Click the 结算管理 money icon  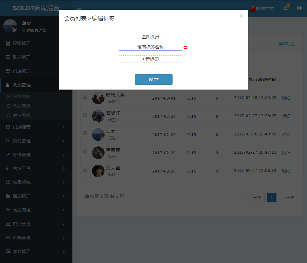click(8, 238)
